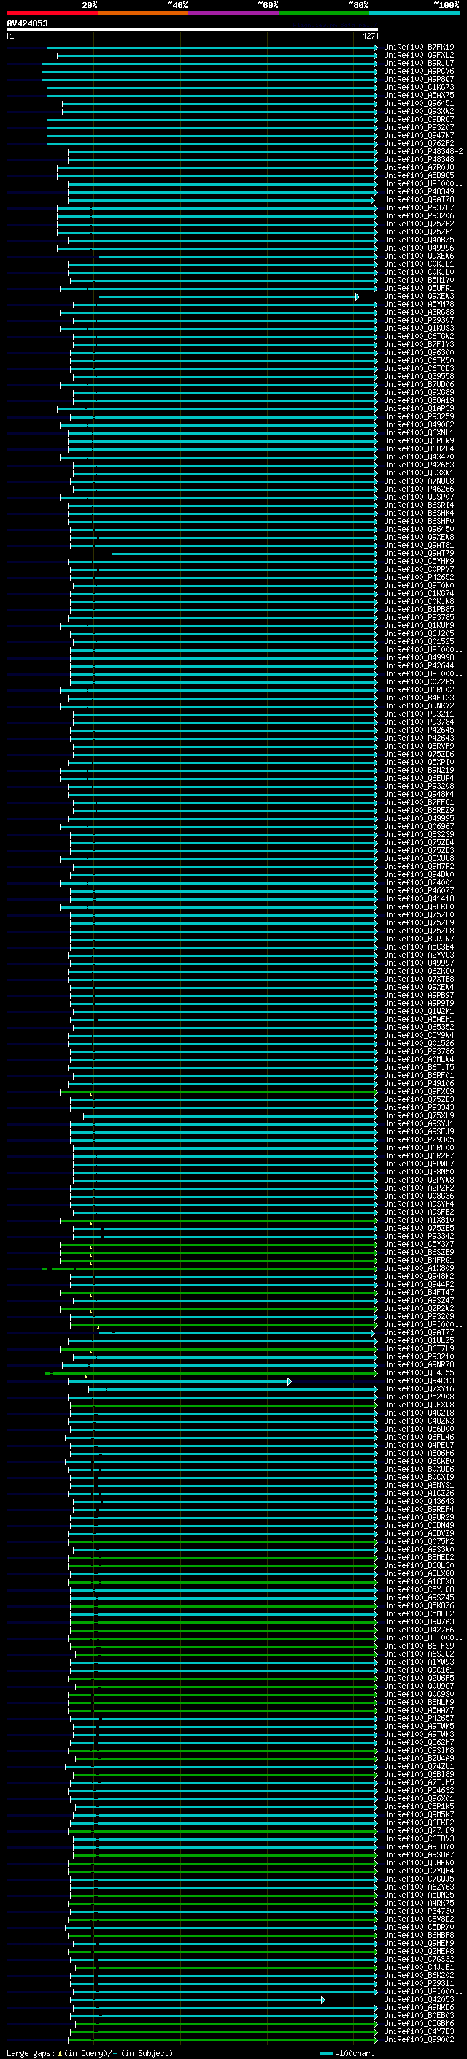The height and width of the screenshot is (2059, 467).
Task: Open hit UniRef100_P93343
Action: (419, 1108)
